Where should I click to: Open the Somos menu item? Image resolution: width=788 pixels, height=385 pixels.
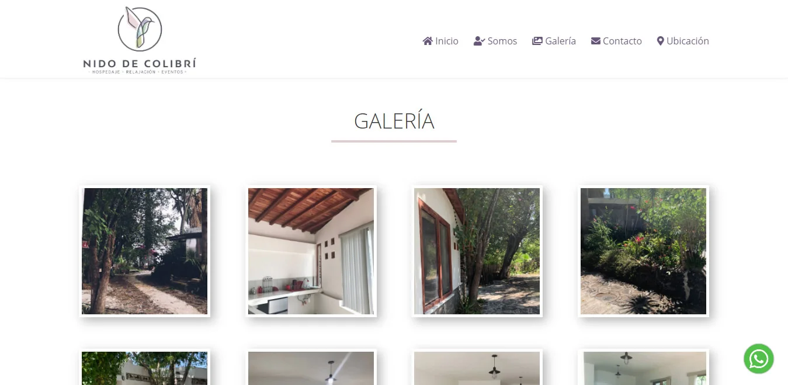tap(495, 41)
